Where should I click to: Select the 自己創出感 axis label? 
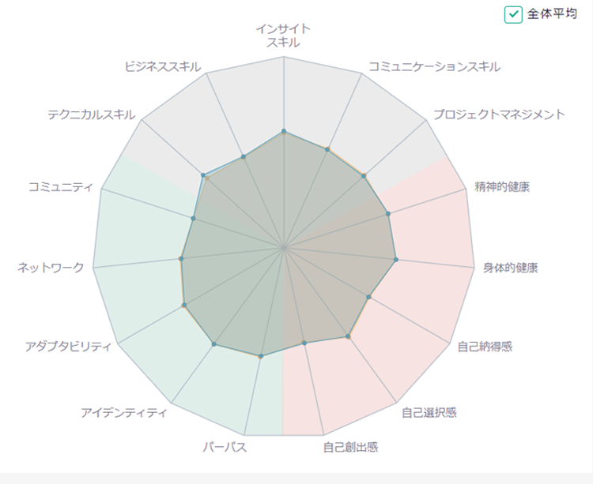click(350, 447)
